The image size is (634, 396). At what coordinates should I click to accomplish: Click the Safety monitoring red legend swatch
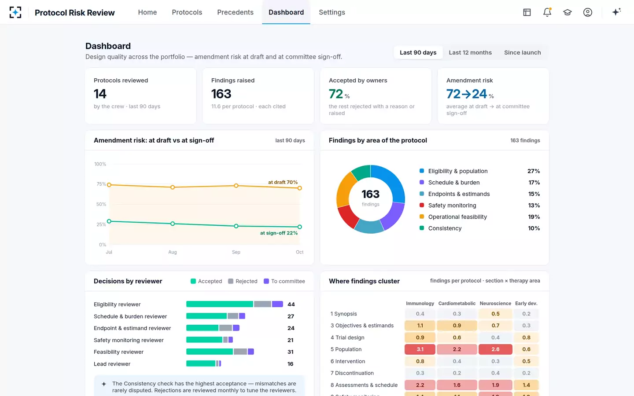(422, 205)
